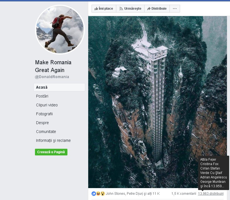Viewport: 230px width, 200px height.
Task: Go to Clipuri video section
Action: coord(47,105)
